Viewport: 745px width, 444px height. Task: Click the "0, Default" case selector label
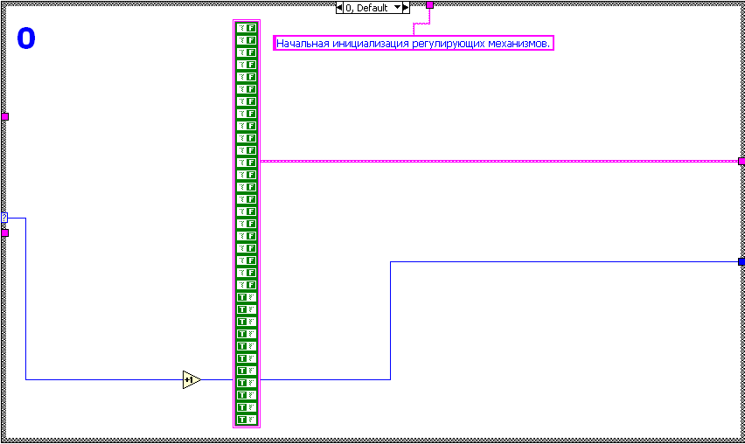point(368,7)
